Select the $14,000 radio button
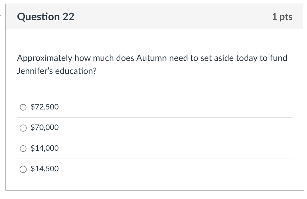307x199 pixels. [x=23, y=148]
